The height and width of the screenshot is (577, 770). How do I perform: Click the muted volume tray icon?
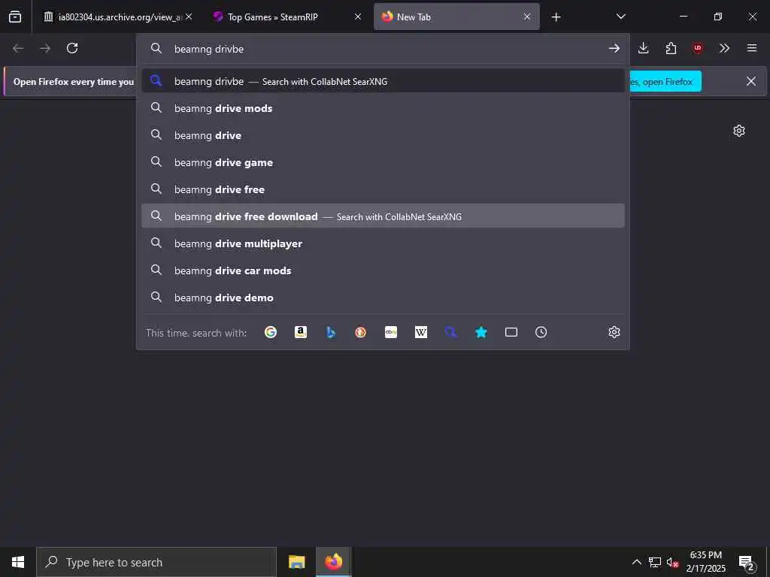tap(672, 562)
